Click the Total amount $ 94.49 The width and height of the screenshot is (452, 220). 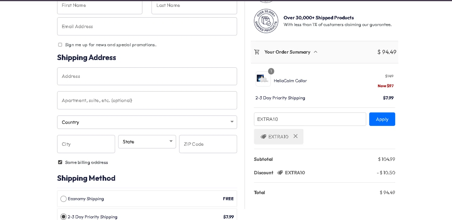[387, 192]
